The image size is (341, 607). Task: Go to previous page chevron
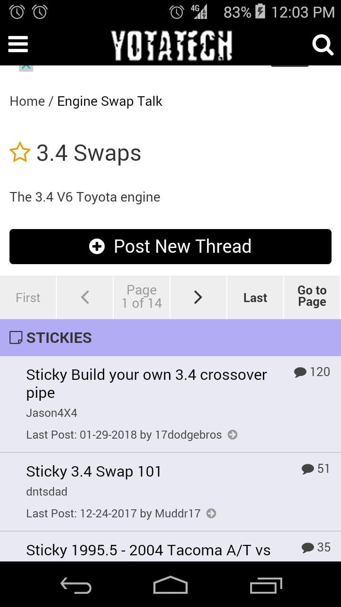click(x=85, y=297)
